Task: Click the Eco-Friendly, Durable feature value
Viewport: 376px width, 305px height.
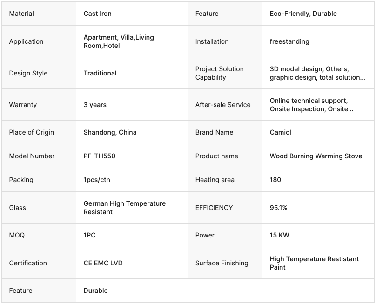Action: (x=303, y=14)
